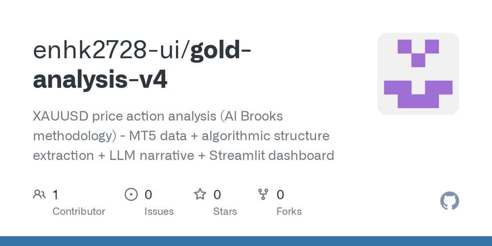This screenshot has height=246, width=492.
Task: Click the contributors people icon
Action: [x=39, y=194]
